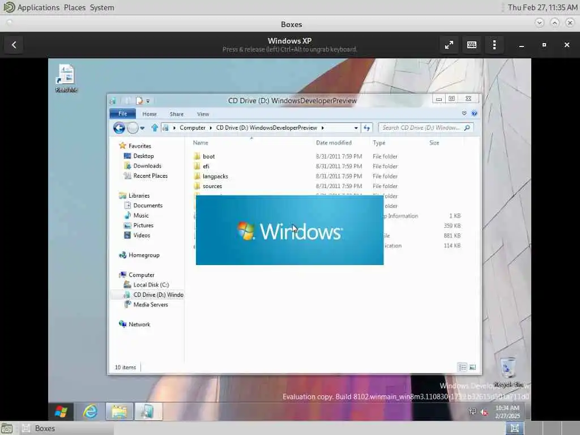Sort by the Name column header
Viewport: 580px width, 435px height.
click(x=201, y=143)
